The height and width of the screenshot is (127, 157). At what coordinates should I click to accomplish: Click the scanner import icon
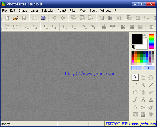[43, 18]
